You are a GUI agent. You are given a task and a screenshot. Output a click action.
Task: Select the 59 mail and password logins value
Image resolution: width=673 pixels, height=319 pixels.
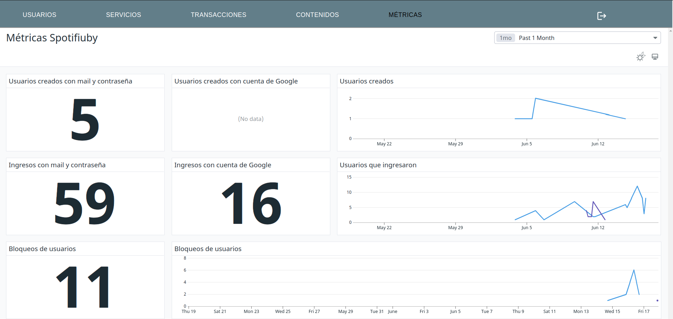(85, 203)
